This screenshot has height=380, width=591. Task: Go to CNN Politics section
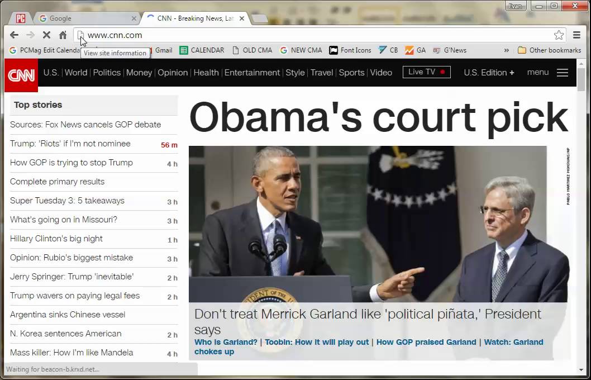click(x=107, y=73)
